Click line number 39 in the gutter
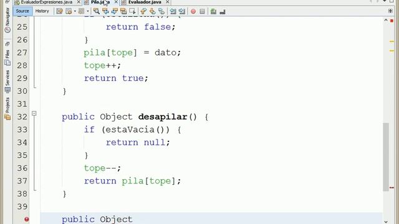The width and height of the screenshot is (399, 224). (22, 207)
